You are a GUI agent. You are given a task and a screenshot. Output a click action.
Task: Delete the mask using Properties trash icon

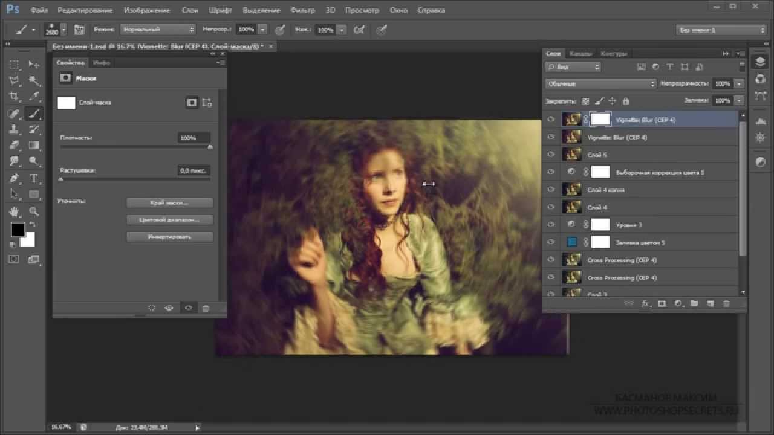[x=206, y=308]
